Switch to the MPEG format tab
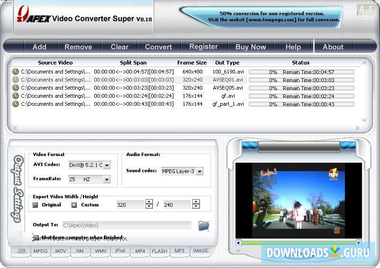This screenshot has height=268, width=380. 40,251
